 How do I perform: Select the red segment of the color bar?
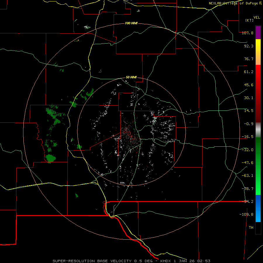click(258, 94)
